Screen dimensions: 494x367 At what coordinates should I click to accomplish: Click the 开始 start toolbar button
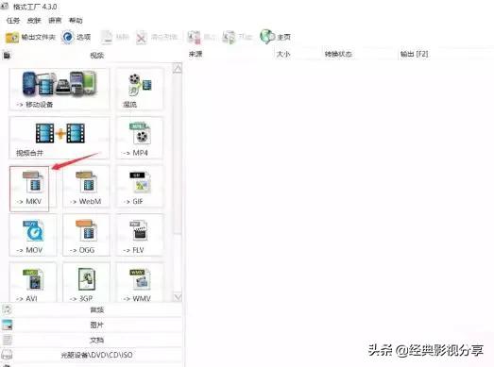click(x=237, y=37)
